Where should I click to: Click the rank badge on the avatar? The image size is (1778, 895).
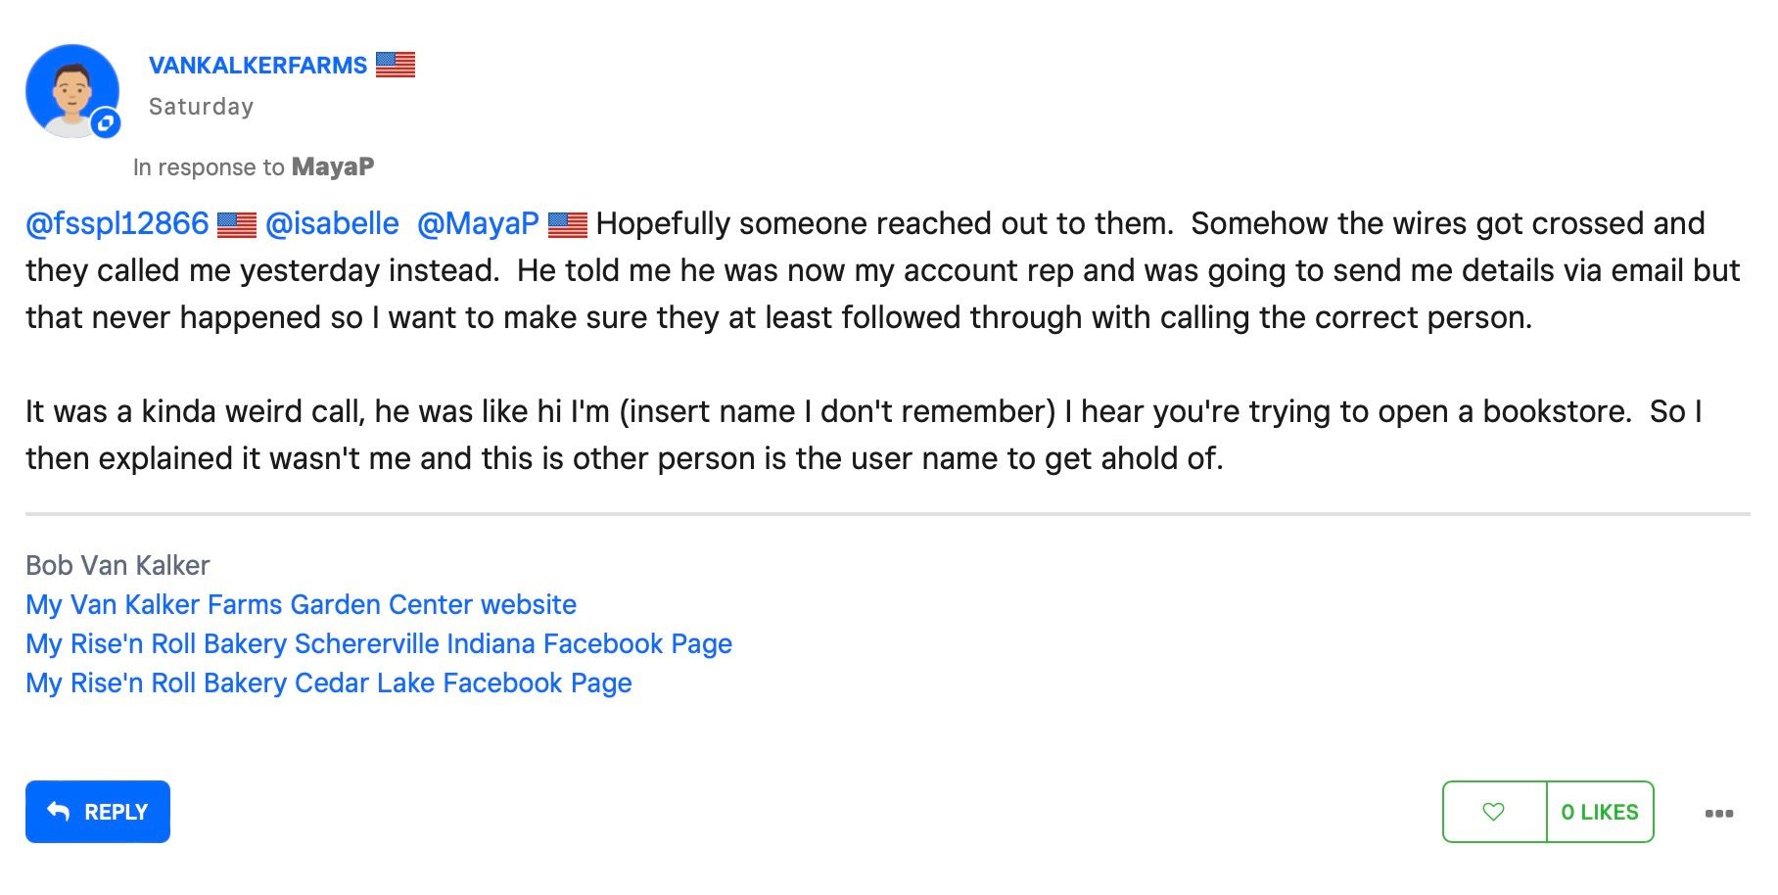[106, 123]
